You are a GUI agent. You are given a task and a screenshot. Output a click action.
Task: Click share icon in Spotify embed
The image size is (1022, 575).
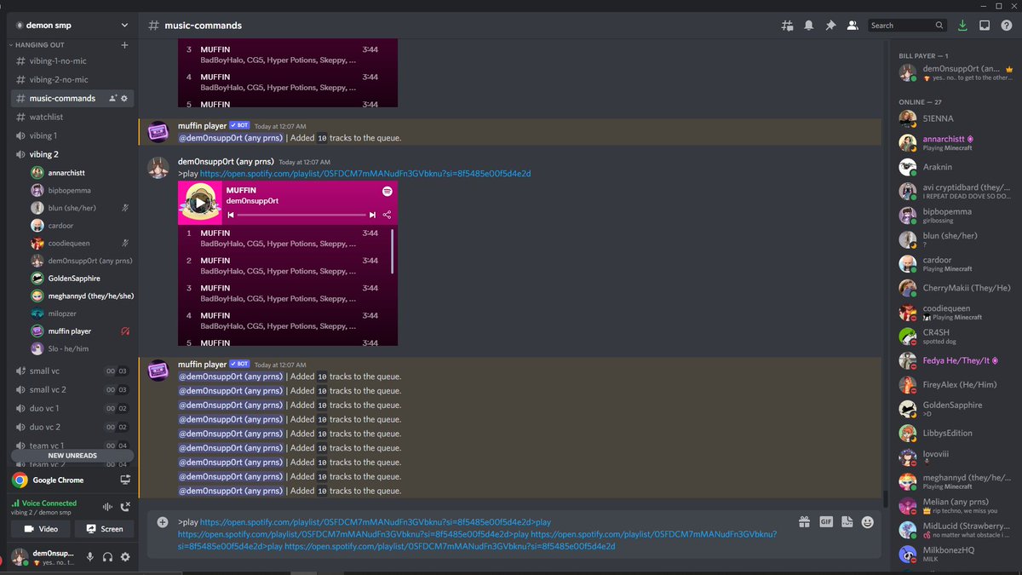tap(388, 215)
